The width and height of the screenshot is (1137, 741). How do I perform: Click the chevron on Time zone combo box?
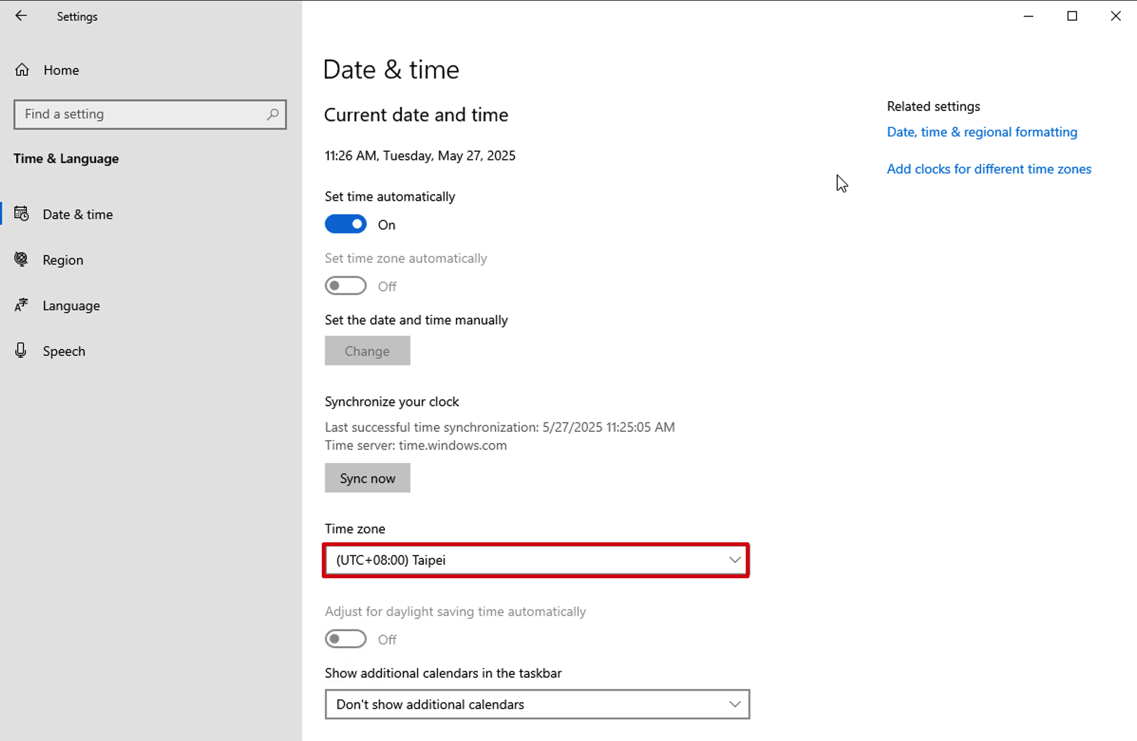(735, 560)
